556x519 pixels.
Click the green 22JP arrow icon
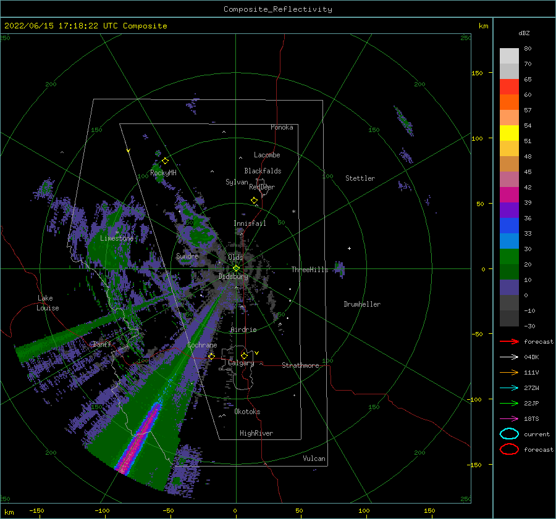509,403
